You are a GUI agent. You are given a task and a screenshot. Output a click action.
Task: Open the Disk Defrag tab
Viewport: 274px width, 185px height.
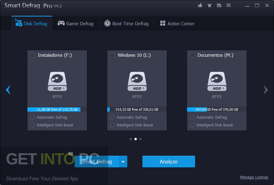click(32, 23)
